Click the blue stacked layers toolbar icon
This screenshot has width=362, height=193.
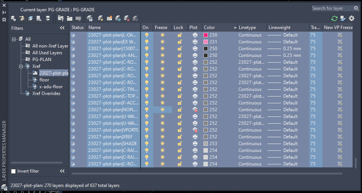pos(30,18)
